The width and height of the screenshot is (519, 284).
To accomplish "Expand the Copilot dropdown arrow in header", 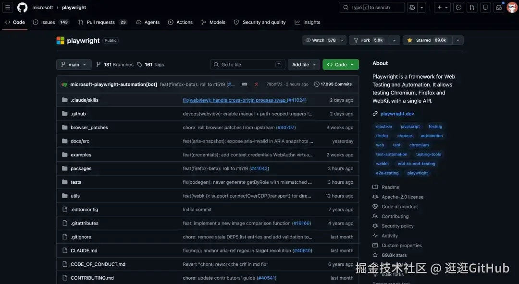I will 422,7.
